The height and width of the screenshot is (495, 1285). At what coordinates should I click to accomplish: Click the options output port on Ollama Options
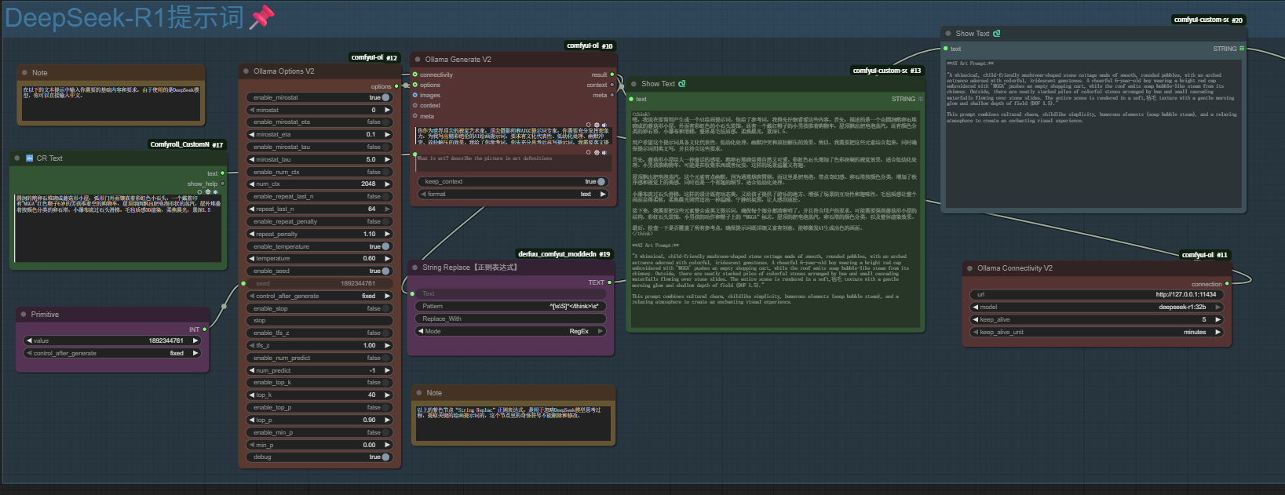396,87
